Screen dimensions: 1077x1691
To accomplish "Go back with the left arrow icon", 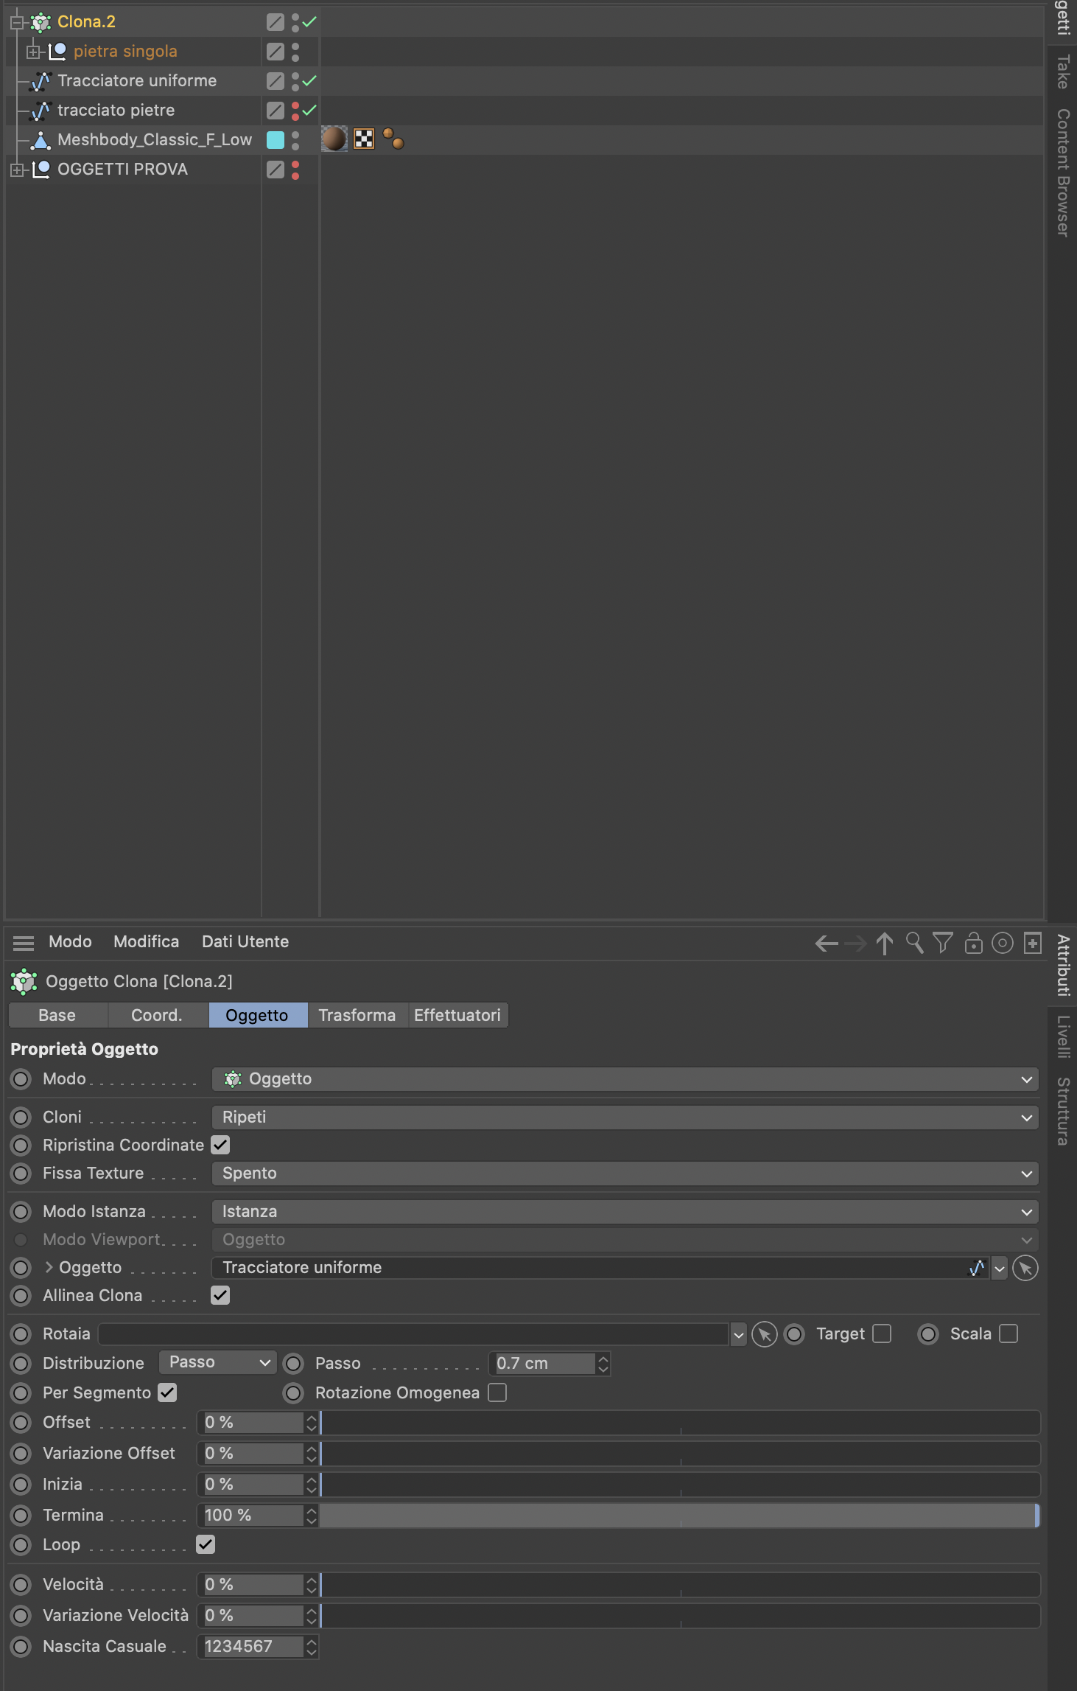I will 827,943.
